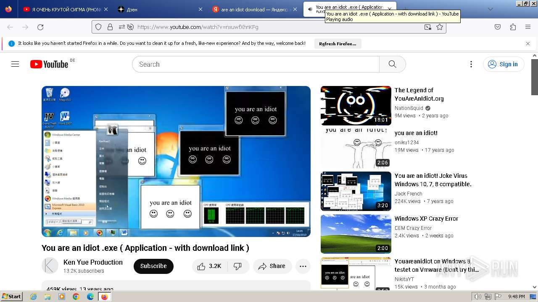Screen dimensions: 538x302
Task: Go forward one page in Firefox
Action: (25, 27)
